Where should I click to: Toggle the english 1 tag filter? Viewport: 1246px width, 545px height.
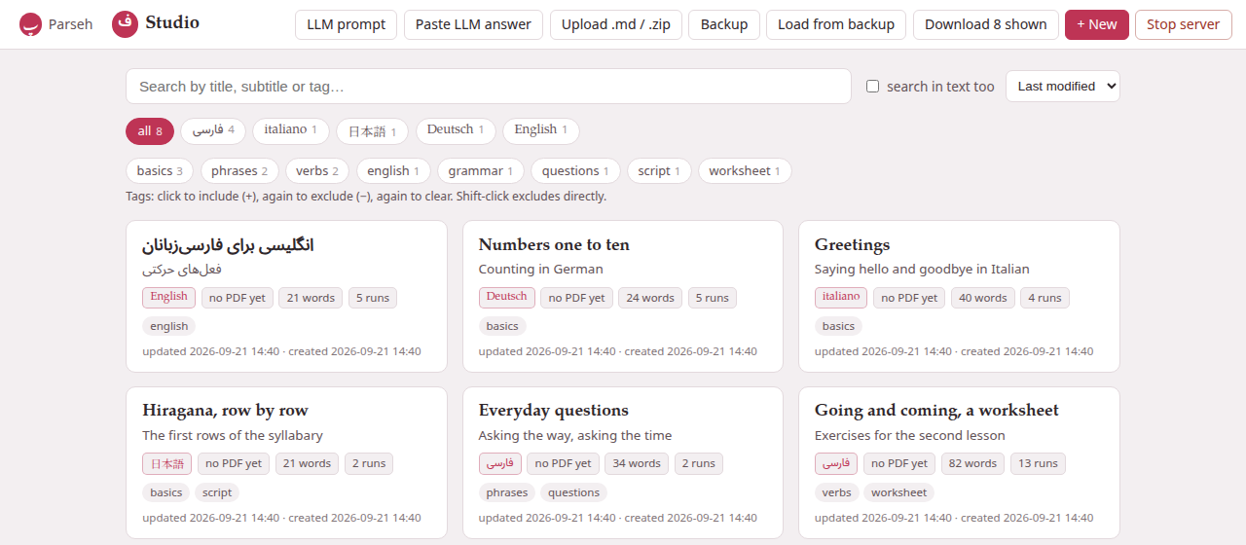[x=393, y=171]
